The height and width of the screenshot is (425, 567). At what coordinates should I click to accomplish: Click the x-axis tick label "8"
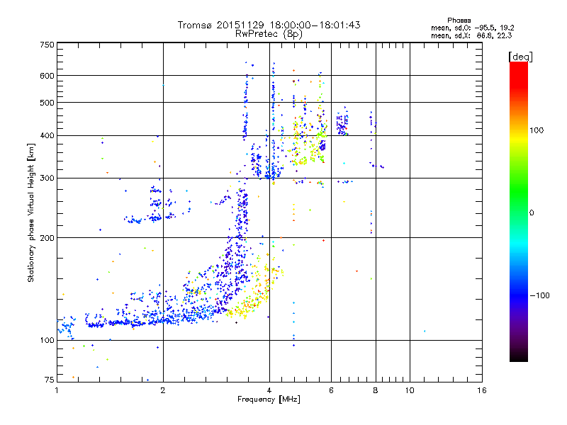tap(376, 390)
